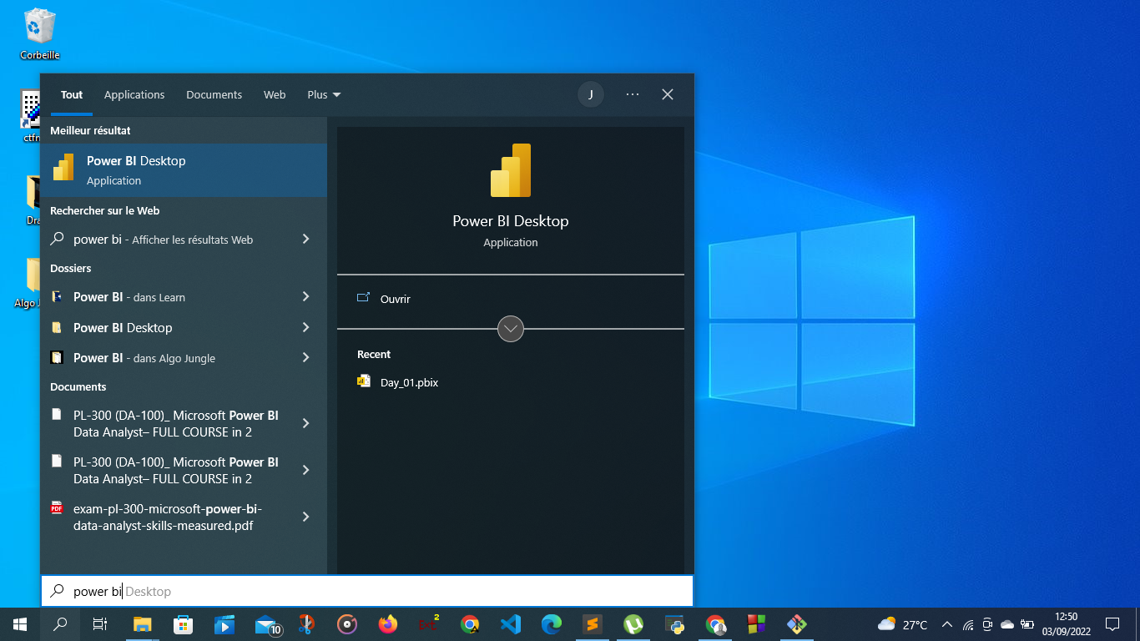
Task: Open File Explorer from the taskbar
Action: point(143,624)
